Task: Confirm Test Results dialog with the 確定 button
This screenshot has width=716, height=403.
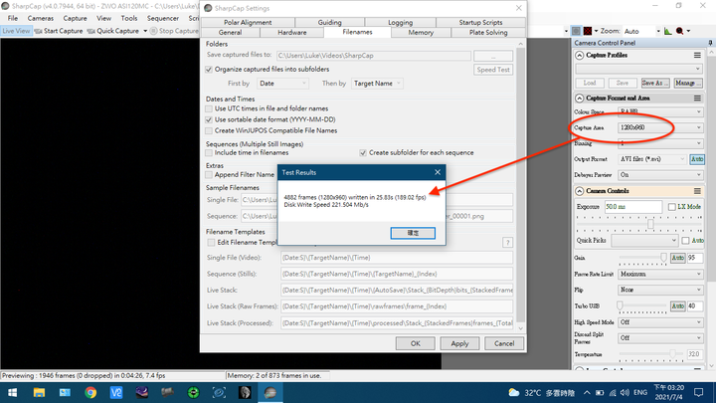Action: tap(413, 233)
